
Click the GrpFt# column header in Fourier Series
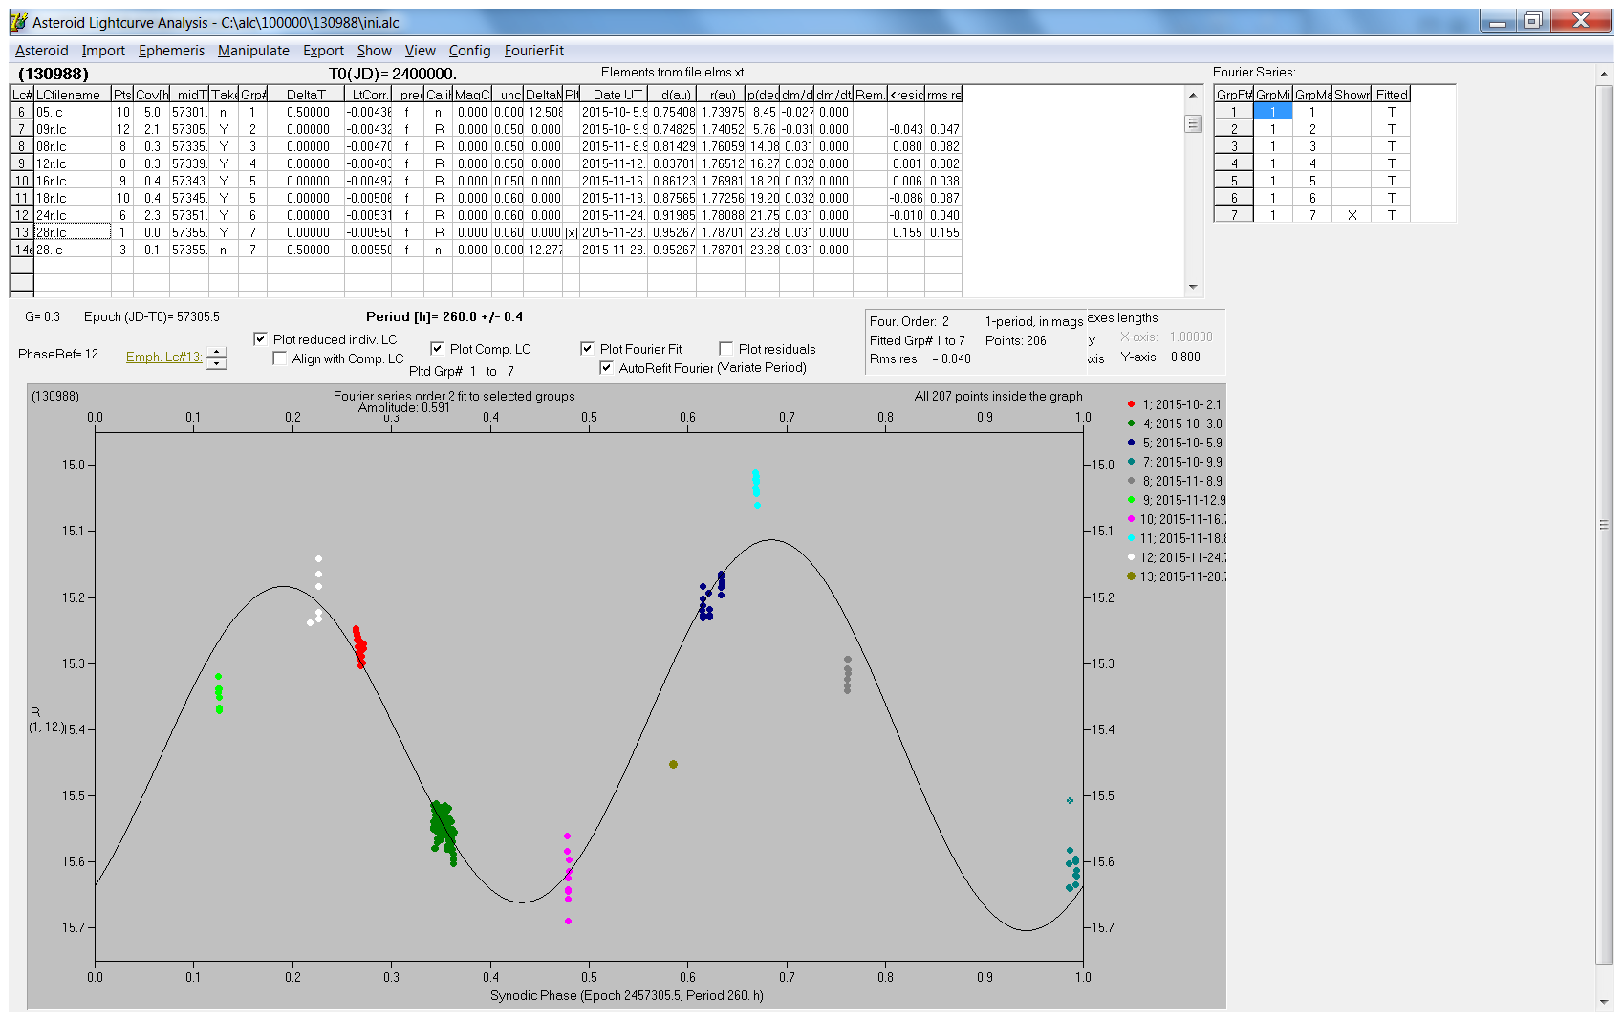click(x=1234, y=95)
